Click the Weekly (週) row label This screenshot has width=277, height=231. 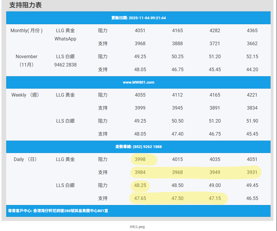point(25,95)
